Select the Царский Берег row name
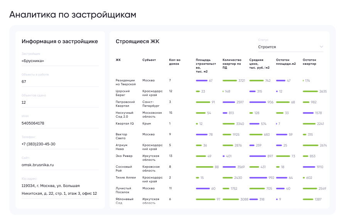 [123, 93]
